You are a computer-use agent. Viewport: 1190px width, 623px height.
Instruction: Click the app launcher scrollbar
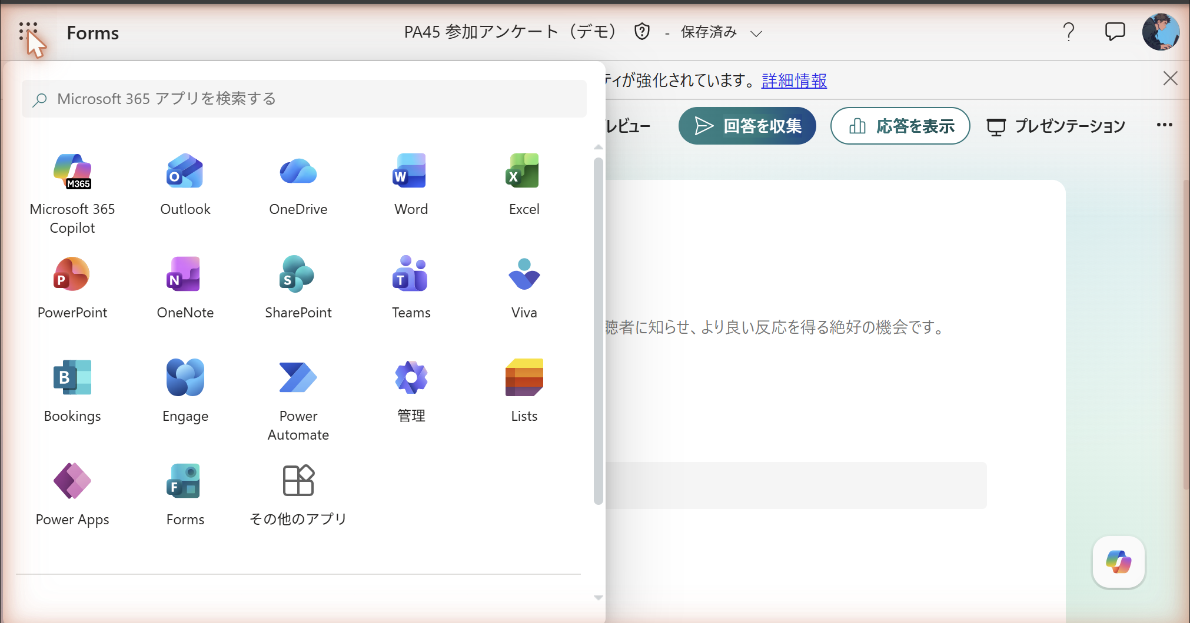(x=599, y=331)
